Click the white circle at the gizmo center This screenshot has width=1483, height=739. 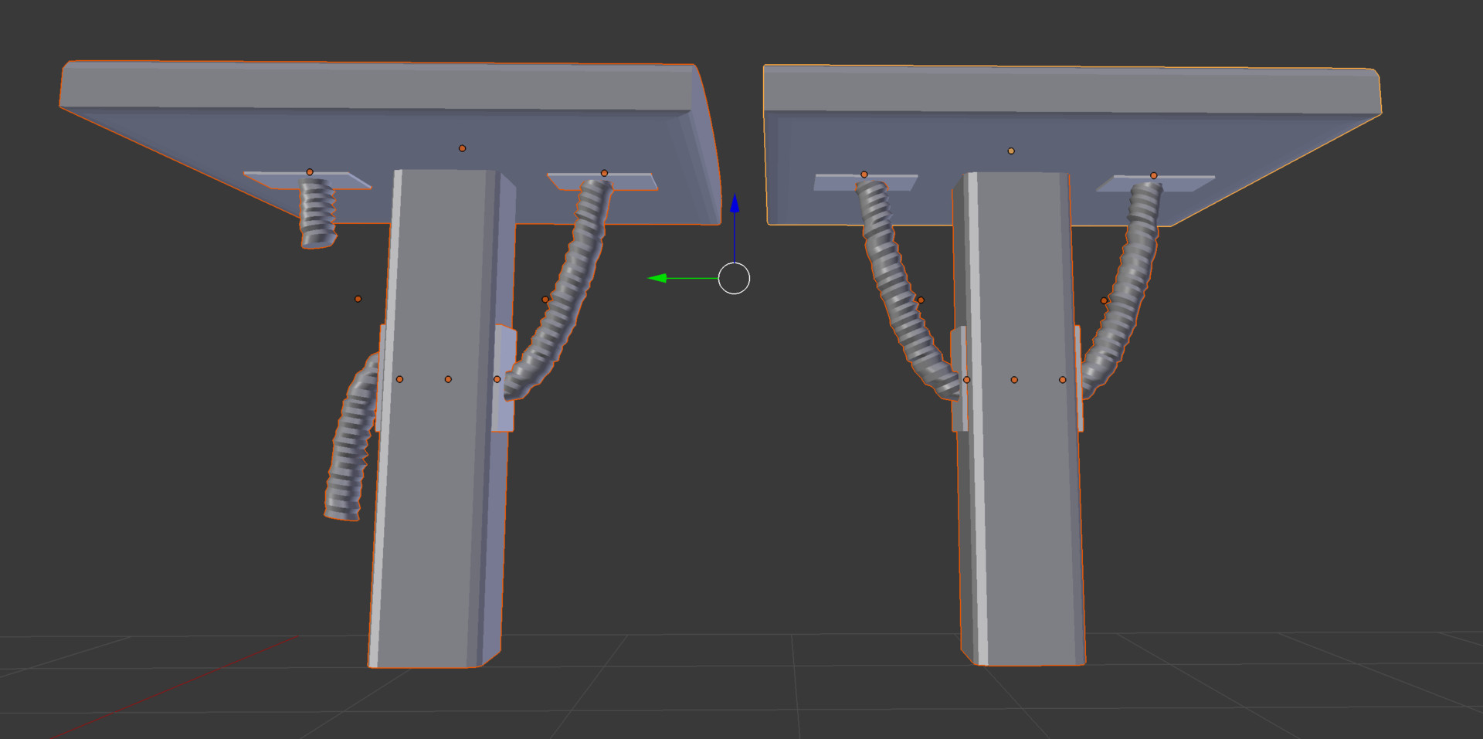[x=735, y=279]
